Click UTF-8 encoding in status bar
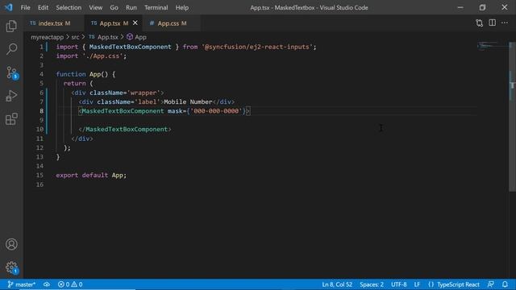 pos(399,284)
